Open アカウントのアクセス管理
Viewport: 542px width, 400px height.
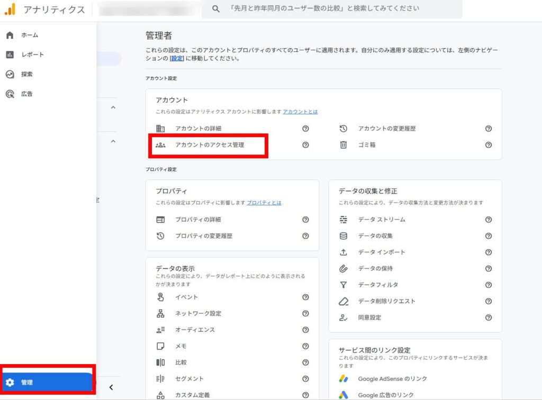point(209,144)
